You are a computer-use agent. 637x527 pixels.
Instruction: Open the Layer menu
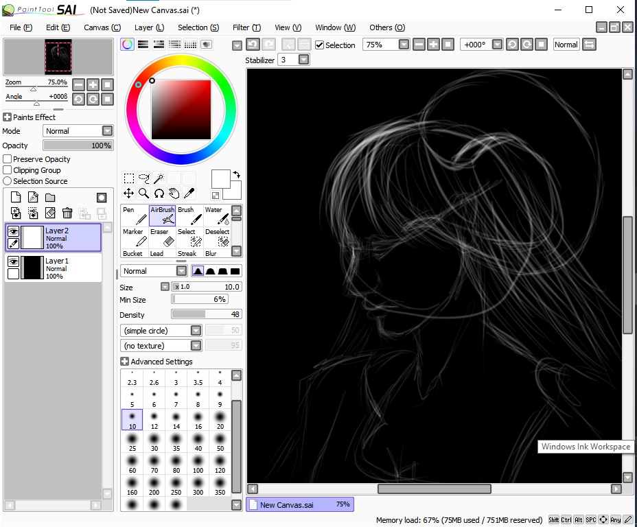tap(149, 27)
